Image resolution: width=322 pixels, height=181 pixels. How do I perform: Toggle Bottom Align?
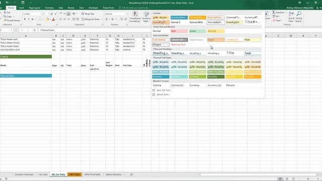click(68, 14)
